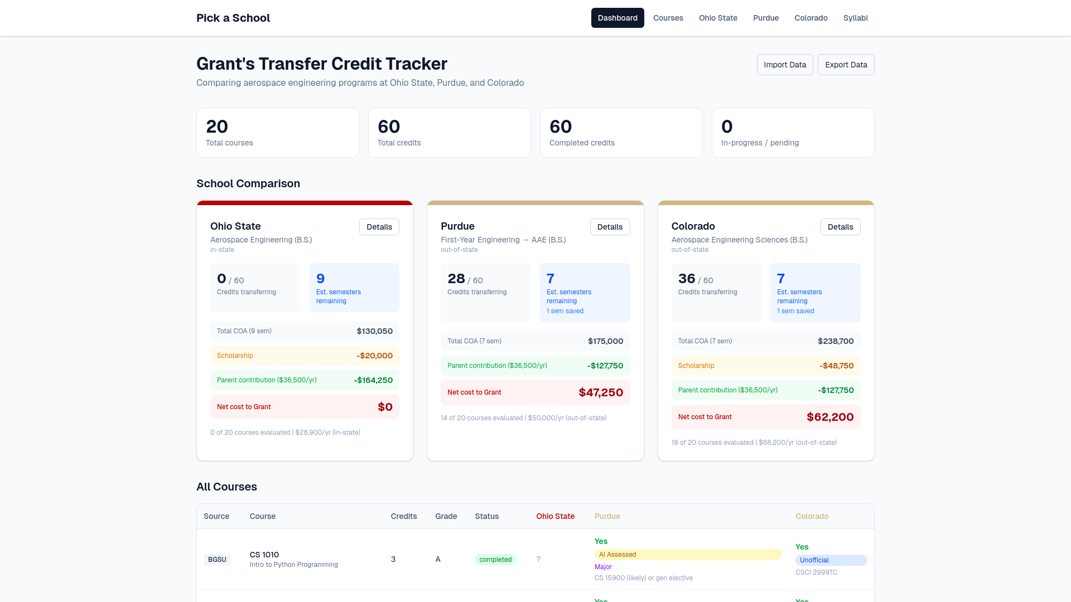This screenshot has width=1071, height=602.
Task: Select the Total courses stat card
Action: (278, 133)
